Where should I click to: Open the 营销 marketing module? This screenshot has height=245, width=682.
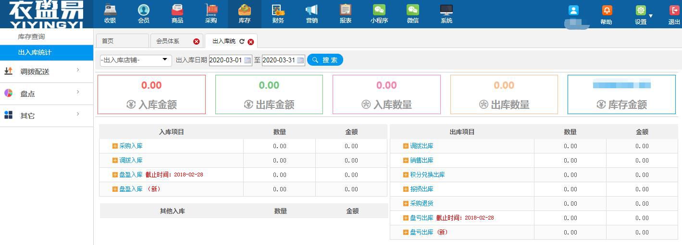pos(312,14)
